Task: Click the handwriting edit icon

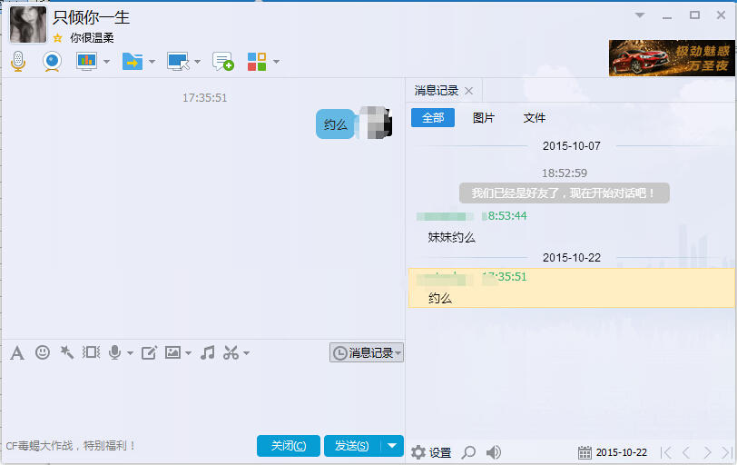Action: pyautogui.click(x=149, y=352)
